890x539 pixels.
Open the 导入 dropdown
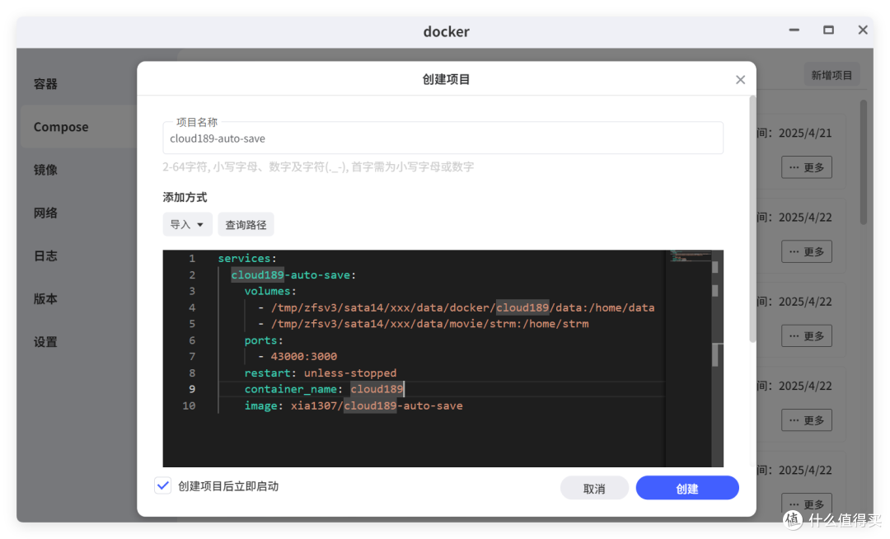tap(187, 225)
